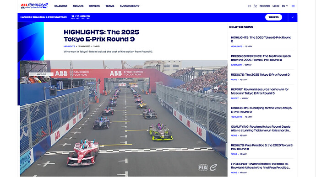Click the News tag under QUALIFYING article
This screenshot has height=177, width=316.
[x=234, y=135]
